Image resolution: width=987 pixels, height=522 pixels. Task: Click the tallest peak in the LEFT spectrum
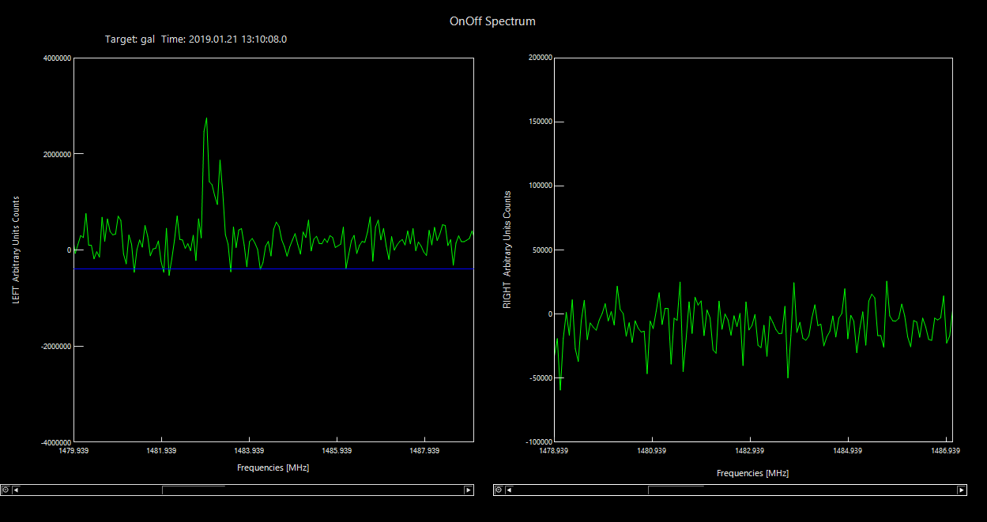[206, 119]
